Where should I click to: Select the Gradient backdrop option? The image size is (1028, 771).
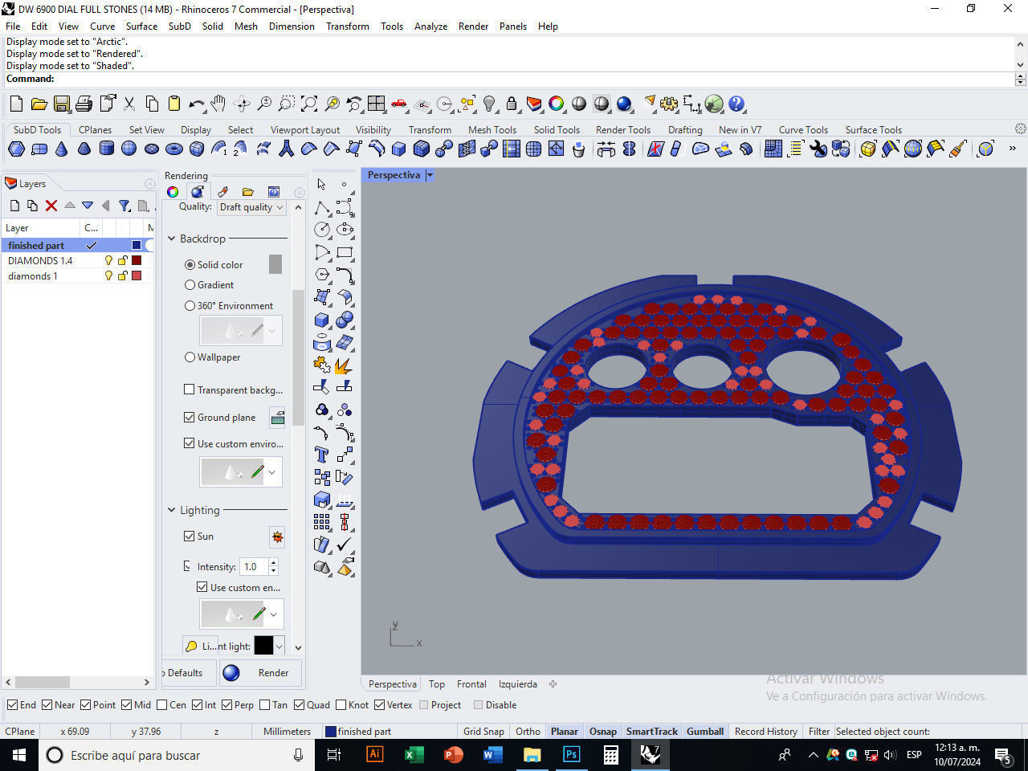pyautogui.click(x=190, y=285)
